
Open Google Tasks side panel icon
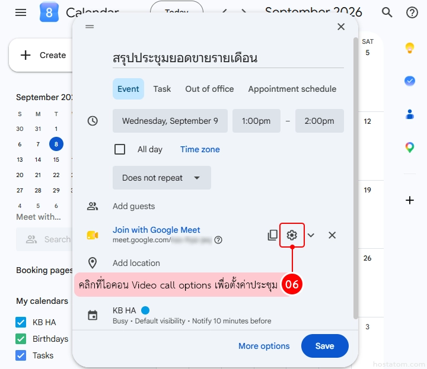click(410, 81)
